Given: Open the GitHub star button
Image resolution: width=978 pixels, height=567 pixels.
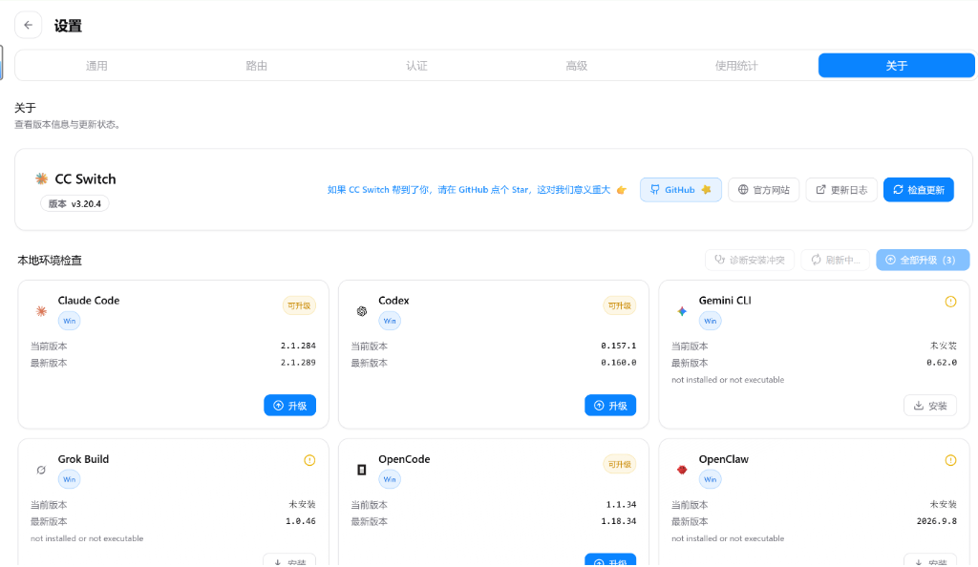Looking at the screenshot, I should pyautogui.click(x=680, y=190).
